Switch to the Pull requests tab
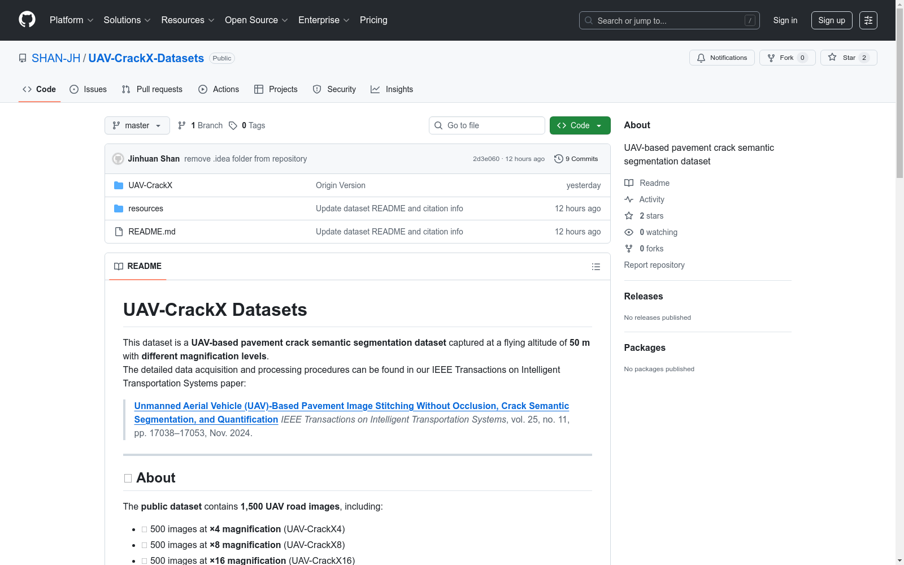This screenshot has width=904, height=565. click(152, 89)
